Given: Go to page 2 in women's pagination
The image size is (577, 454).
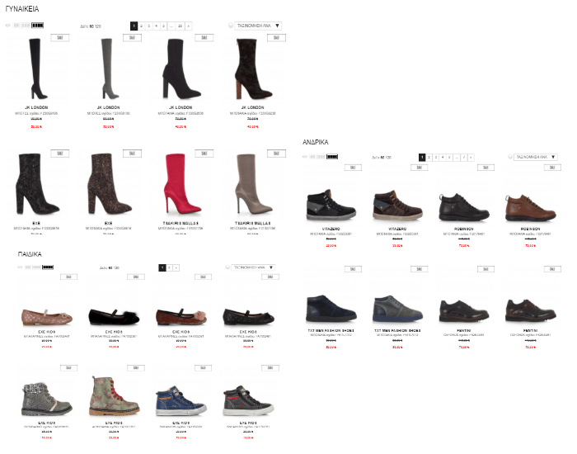Looking at the screenshot, I should pos(141,26).
